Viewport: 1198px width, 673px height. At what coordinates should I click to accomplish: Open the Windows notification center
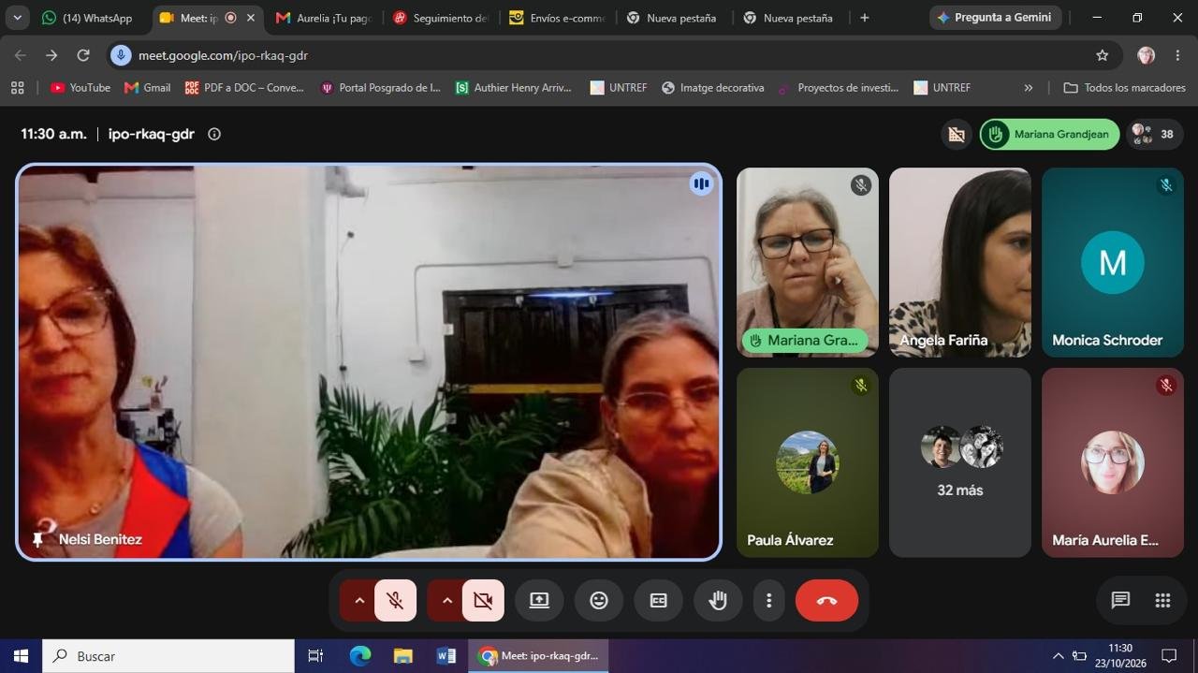coord(1169,656)
